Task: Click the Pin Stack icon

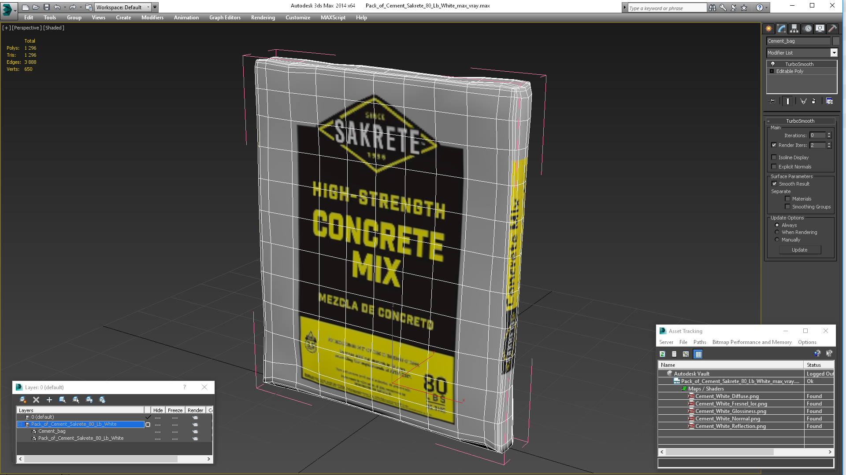Action: click(772, 101)
